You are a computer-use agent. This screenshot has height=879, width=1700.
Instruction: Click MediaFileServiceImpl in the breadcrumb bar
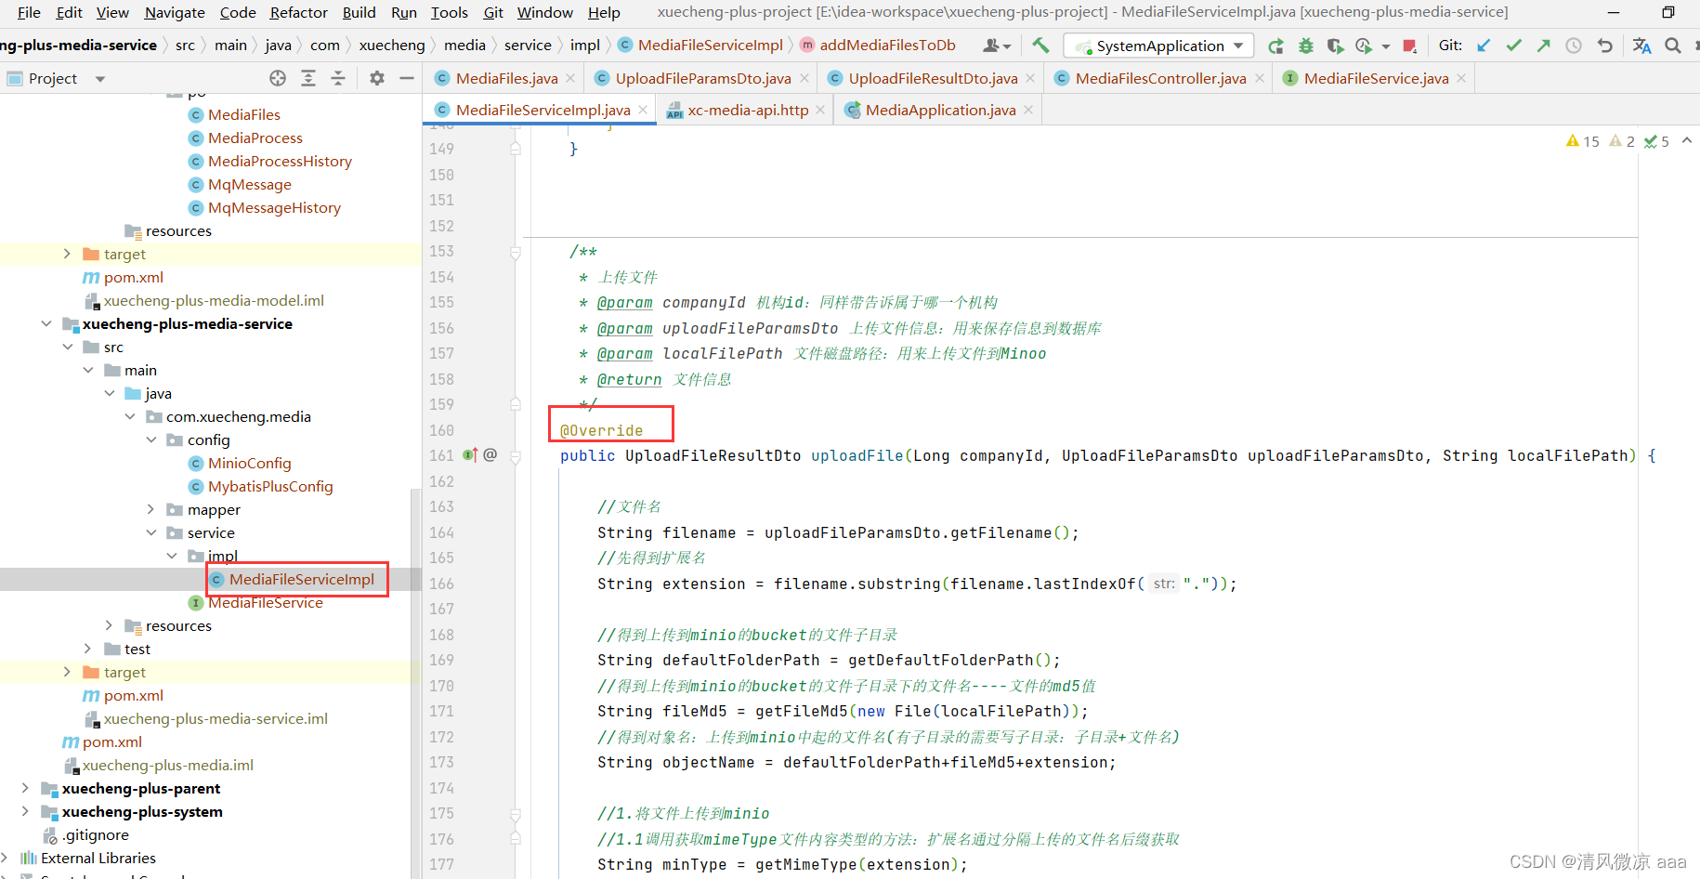[711, 45]
